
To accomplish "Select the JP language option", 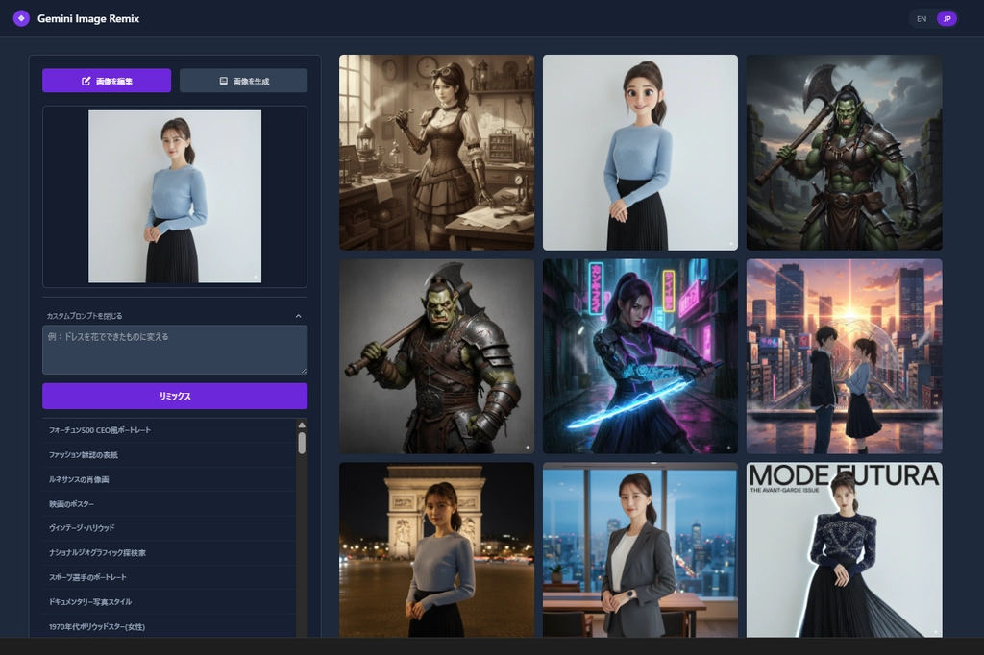I will tap(947, 18).
